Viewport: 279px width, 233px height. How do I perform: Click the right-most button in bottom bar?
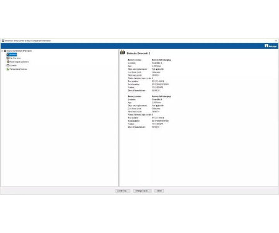click(159, 191)
